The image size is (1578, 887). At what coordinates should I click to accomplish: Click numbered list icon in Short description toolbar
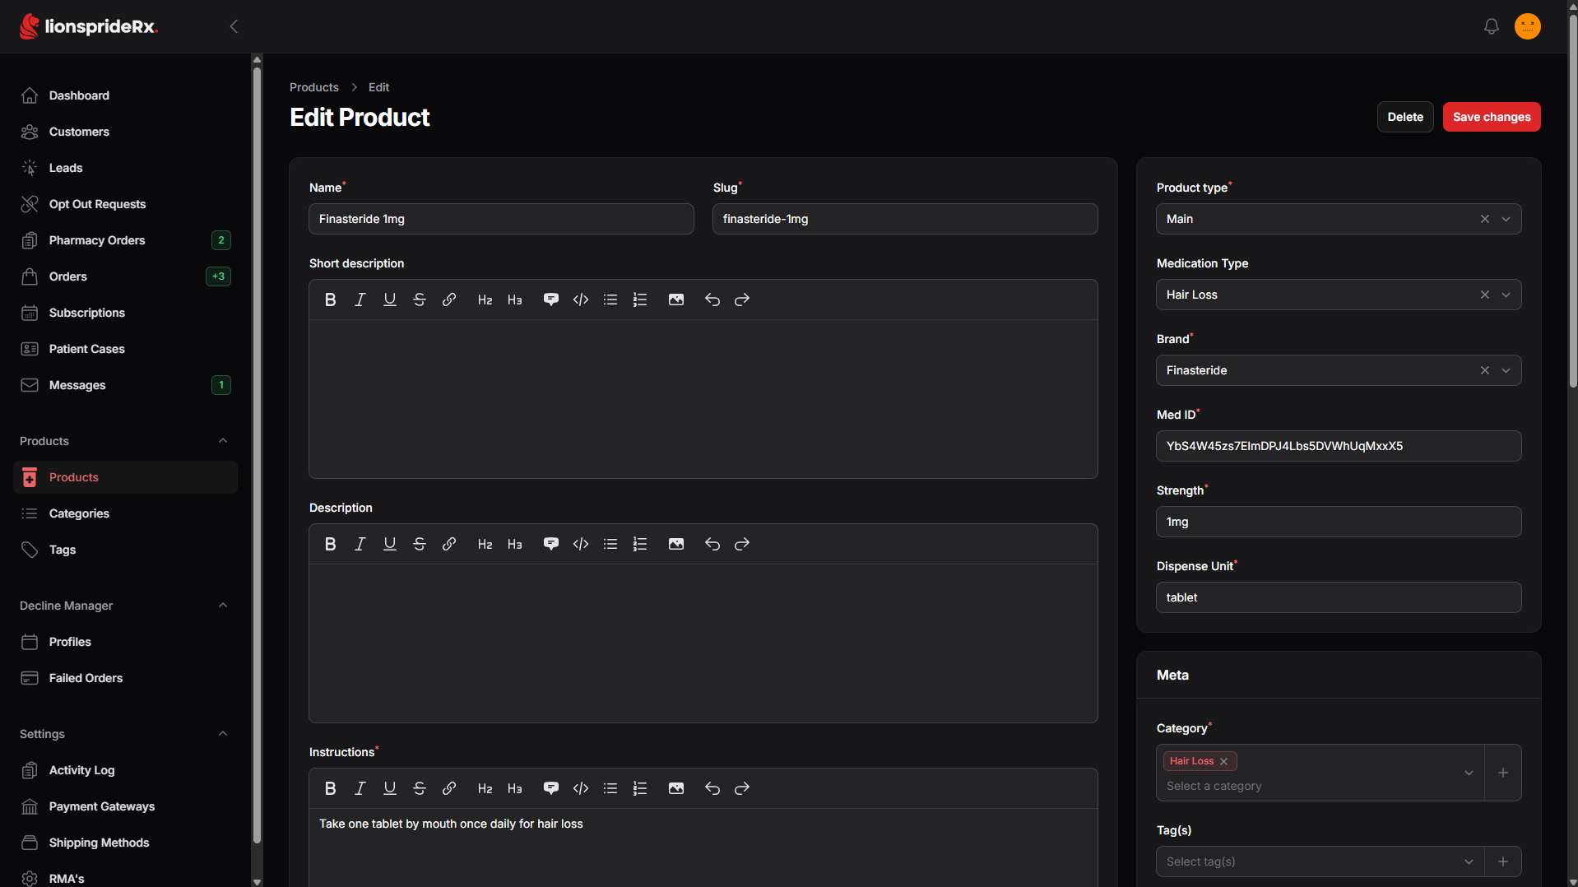coord(639,300)
